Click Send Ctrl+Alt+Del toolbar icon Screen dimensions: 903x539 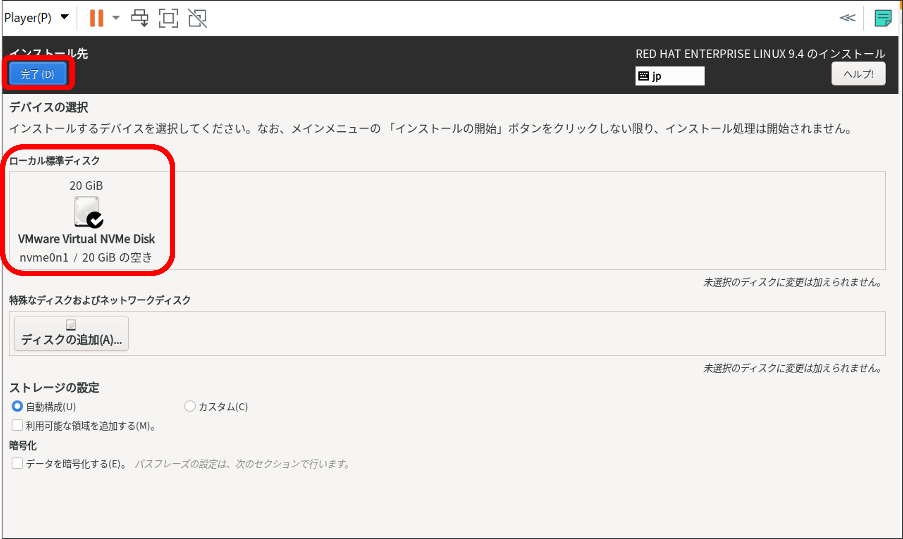tap(140, 18)
